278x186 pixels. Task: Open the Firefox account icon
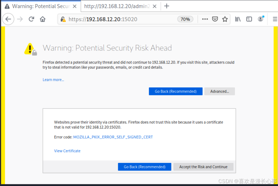coord(261,19)
